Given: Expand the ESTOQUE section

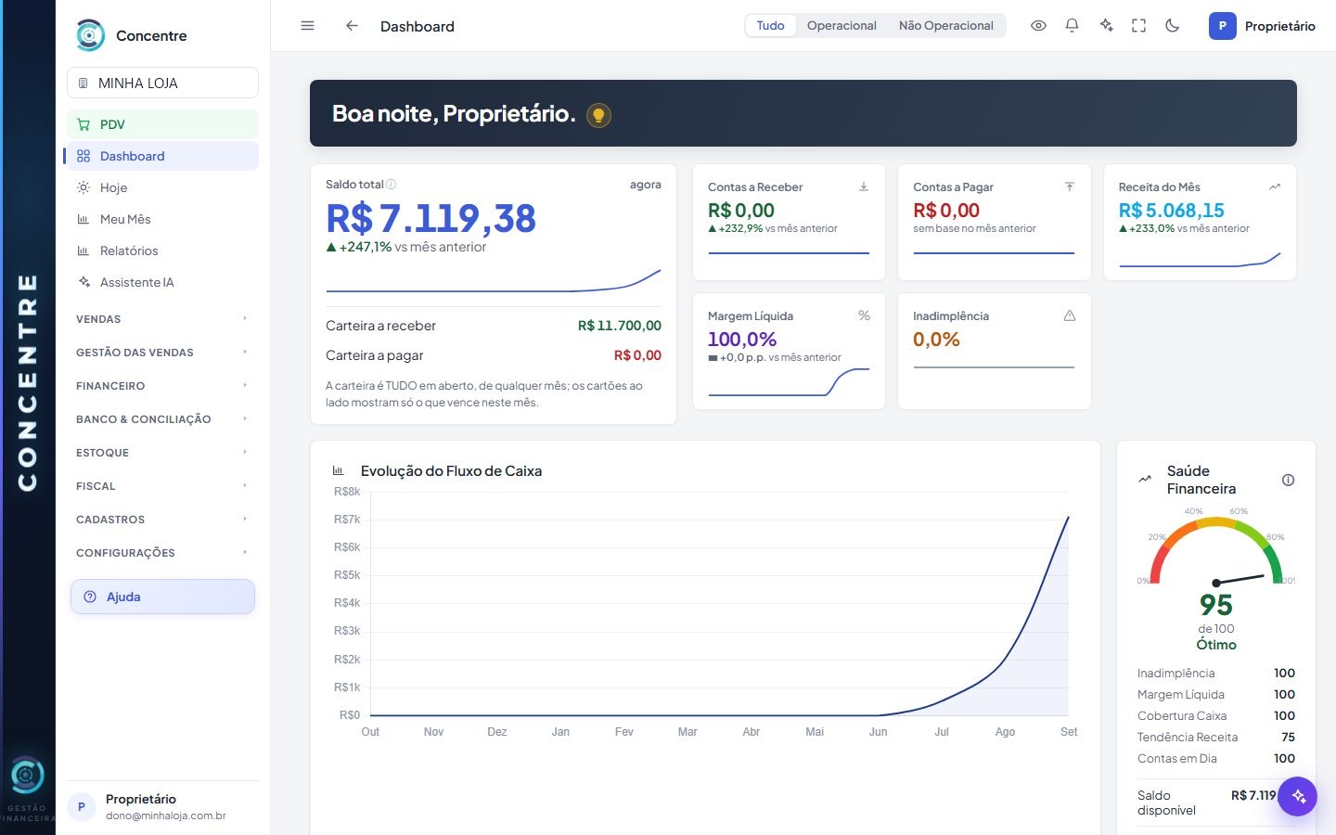Looking at the screenshot, I should click(162, 453).
